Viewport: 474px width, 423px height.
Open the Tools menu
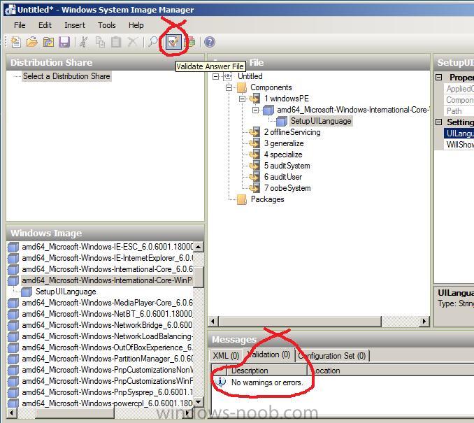pyautogui.click(x=107, y=25)
